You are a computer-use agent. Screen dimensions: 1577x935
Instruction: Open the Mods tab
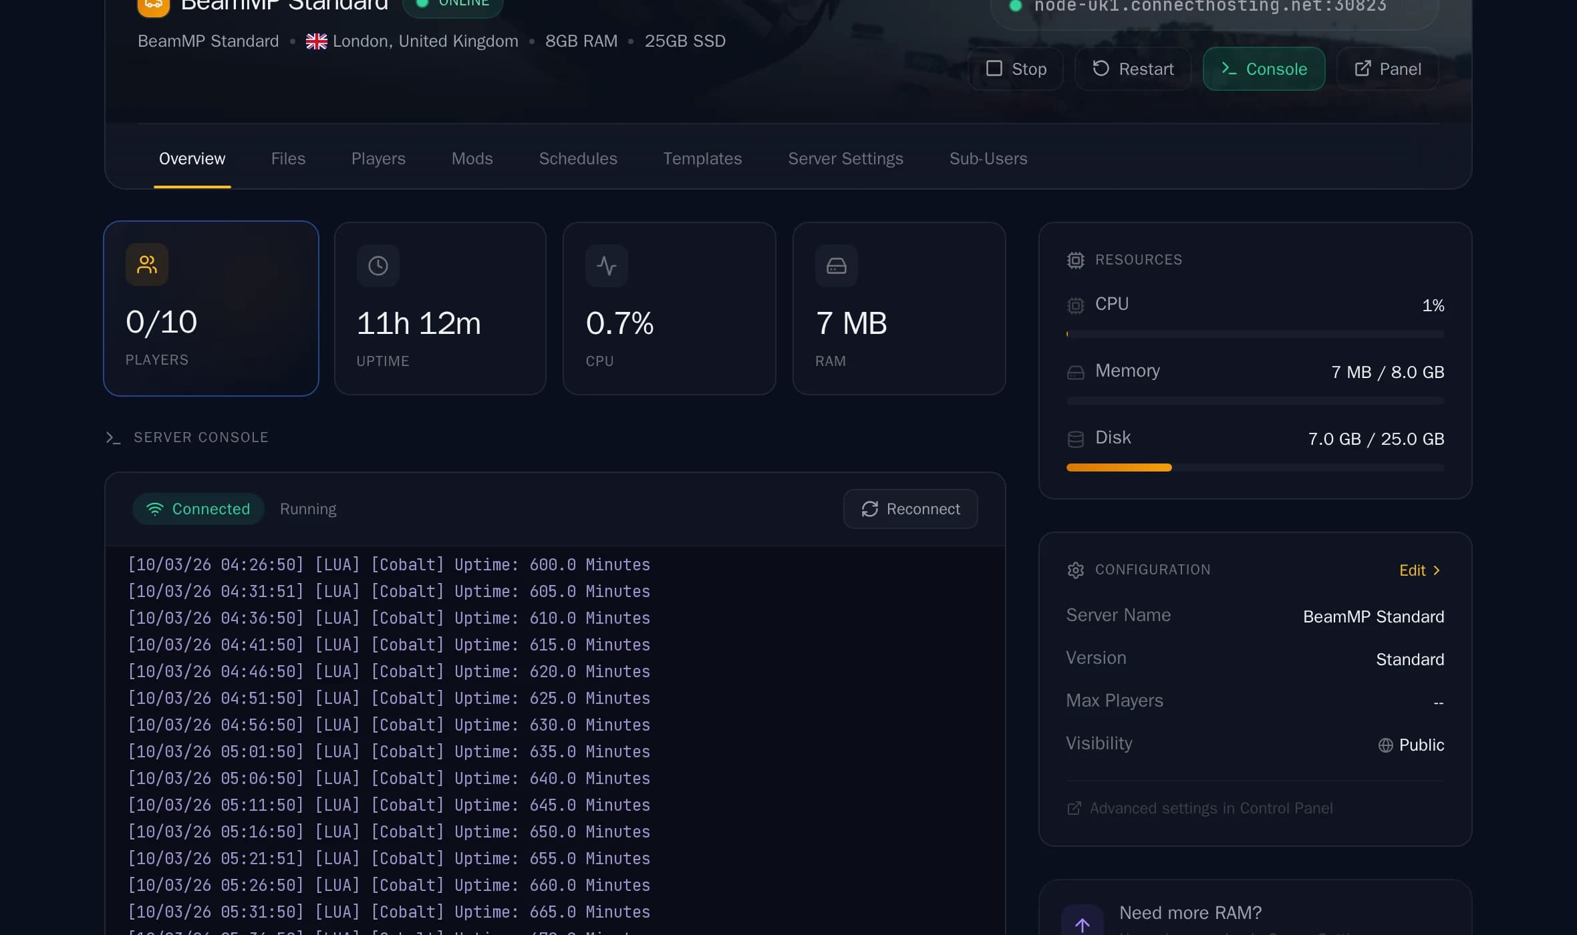(x=472, y=158)
